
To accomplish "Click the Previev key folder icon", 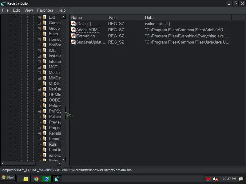I will (x=45, y=122).
